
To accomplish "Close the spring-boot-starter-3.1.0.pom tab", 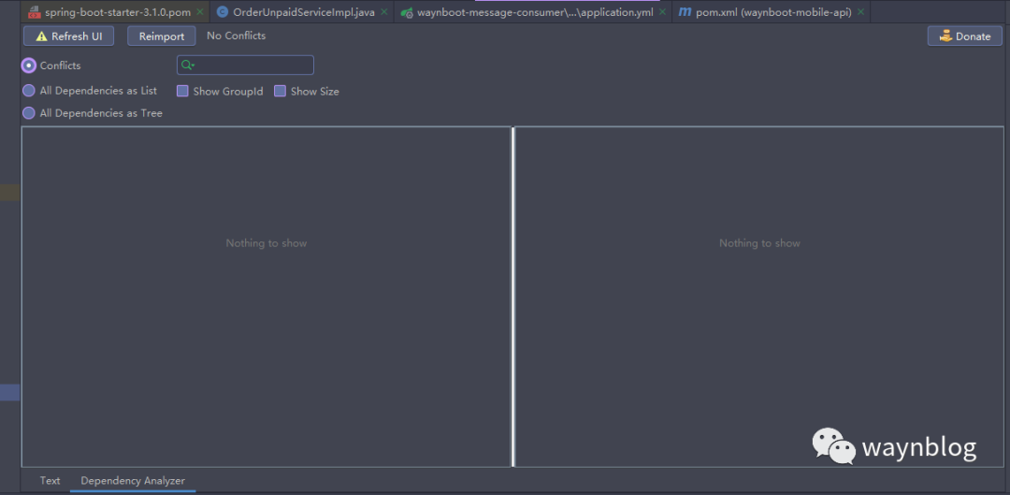I will pyautogui.click(x=200, y=11).
